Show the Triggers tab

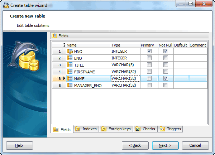coord(171,129)
